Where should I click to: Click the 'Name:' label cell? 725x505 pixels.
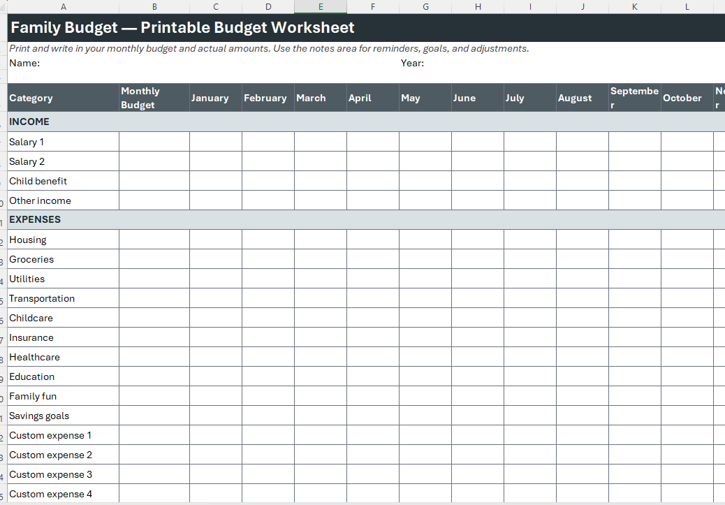(x=64, y=63)
